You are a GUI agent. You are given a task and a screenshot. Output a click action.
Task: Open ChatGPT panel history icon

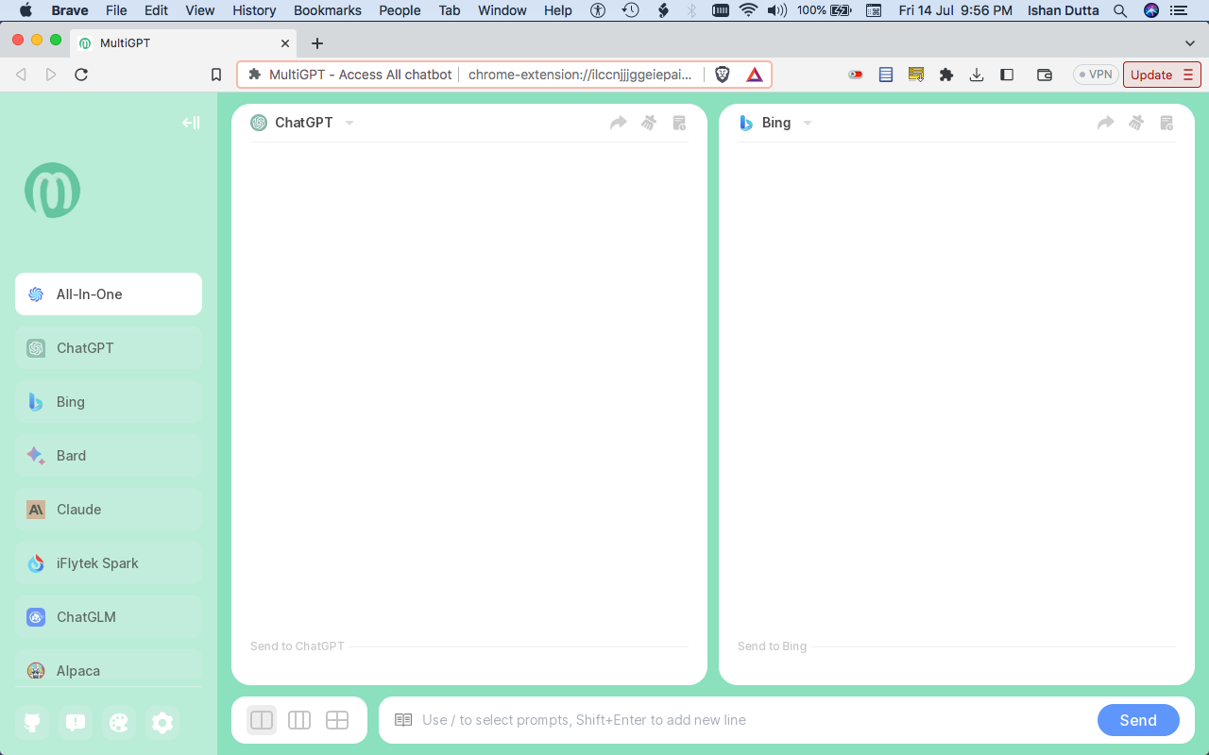(x=679, y=123)
